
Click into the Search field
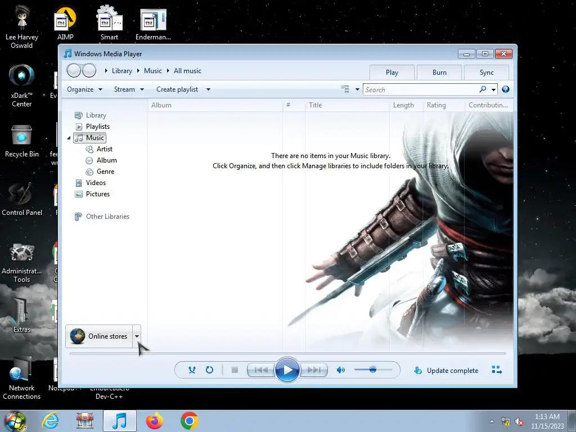coord(421,89)
